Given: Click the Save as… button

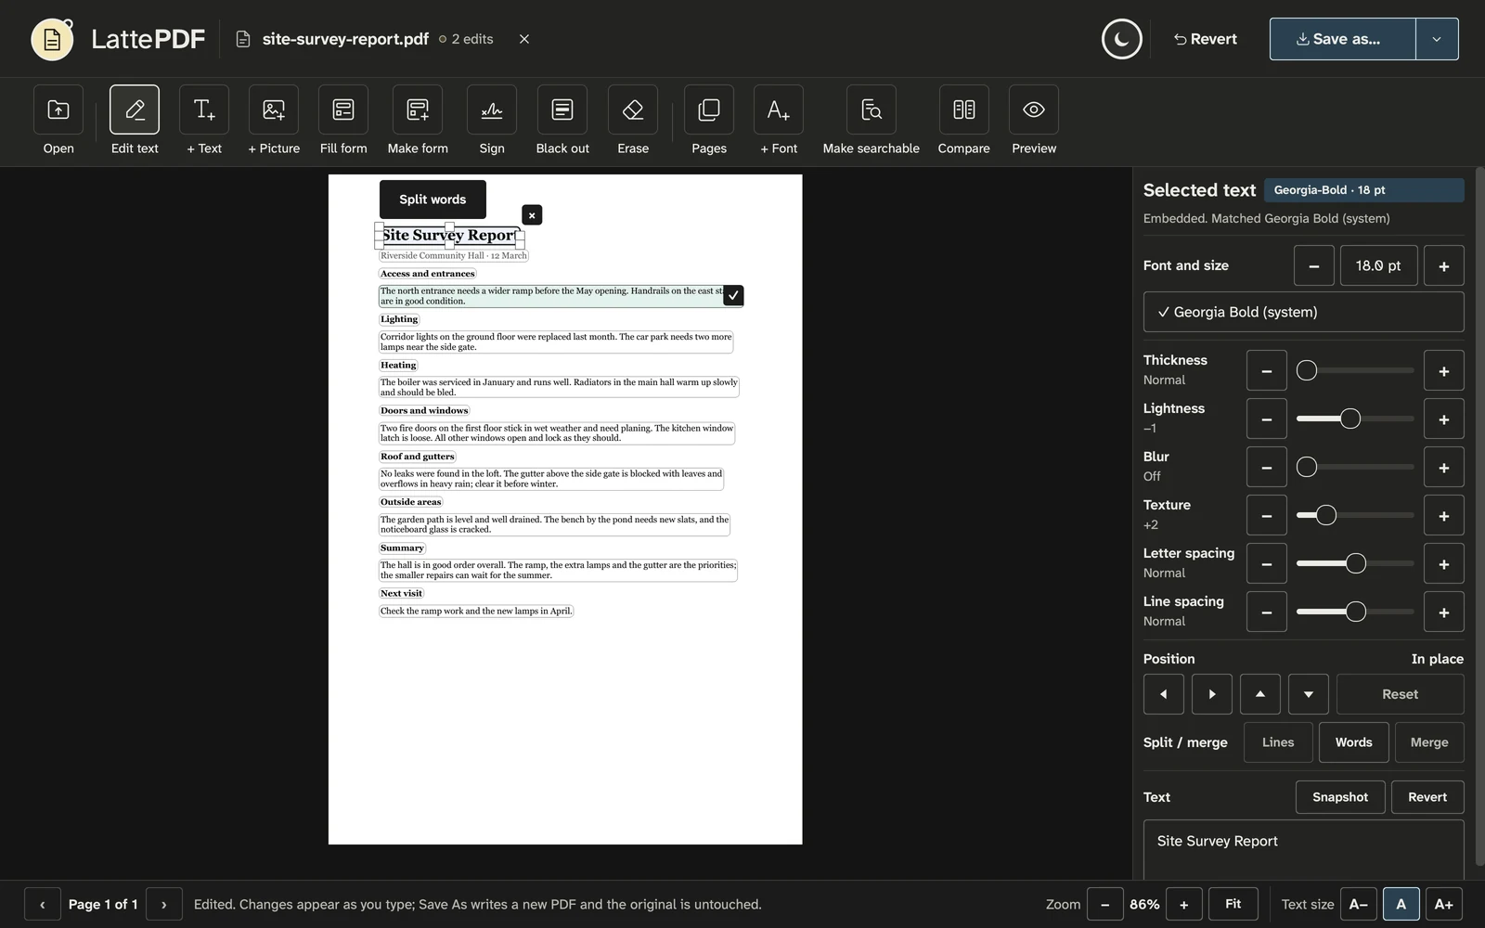Looking at the screenshot, I should pos(1343,39).
